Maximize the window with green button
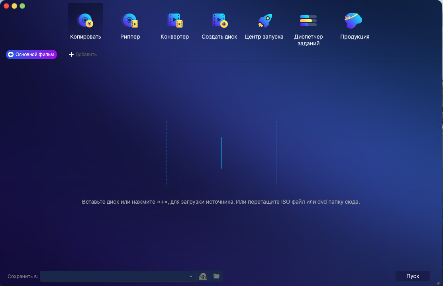The width and height of the screenshot is (443, 286). [x=22, y=6]
